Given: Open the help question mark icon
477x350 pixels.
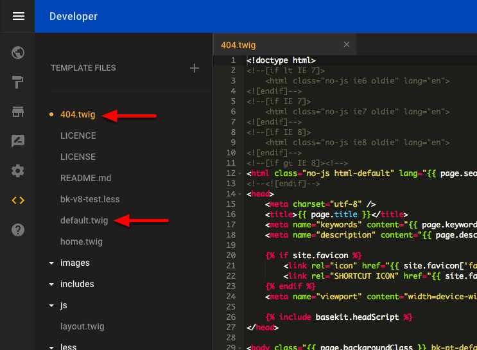Looking at the screenshot, I should 18,230.
